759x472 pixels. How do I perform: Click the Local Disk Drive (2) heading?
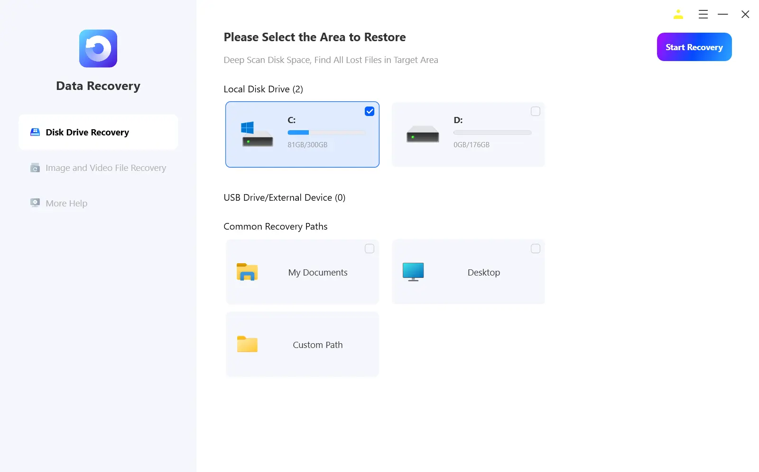tap(263, 89)
